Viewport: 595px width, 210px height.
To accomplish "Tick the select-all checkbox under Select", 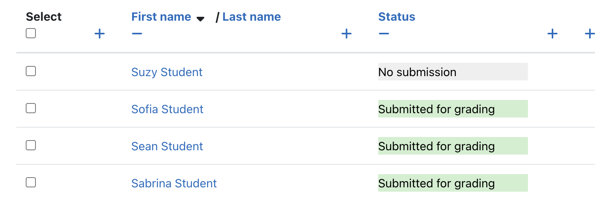I will [31, 34].
